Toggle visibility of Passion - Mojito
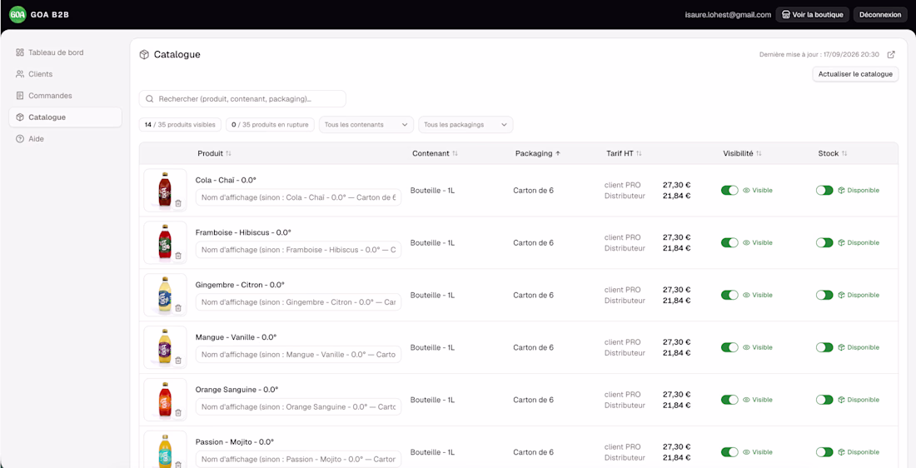 (x=729, y=452)
